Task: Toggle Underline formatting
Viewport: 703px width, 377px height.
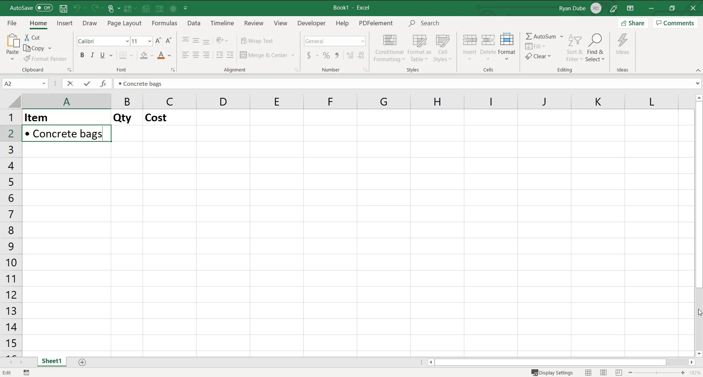Action: click(x=102, y=55)
